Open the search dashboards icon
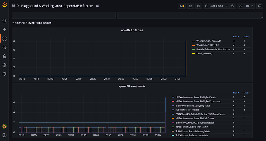Image resolution: width=266 pixels, height=141 pixels. click(4, 21)
